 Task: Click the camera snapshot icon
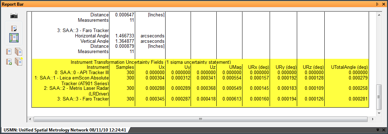tap(14, 16)
